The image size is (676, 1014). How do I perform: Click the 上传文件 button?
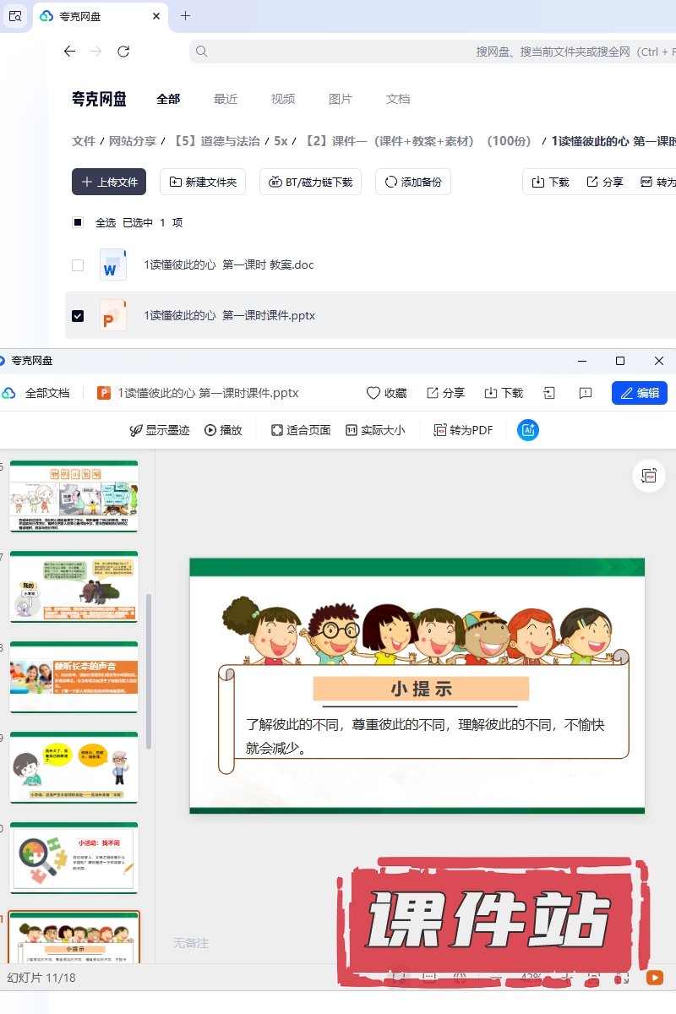[109, 182]
